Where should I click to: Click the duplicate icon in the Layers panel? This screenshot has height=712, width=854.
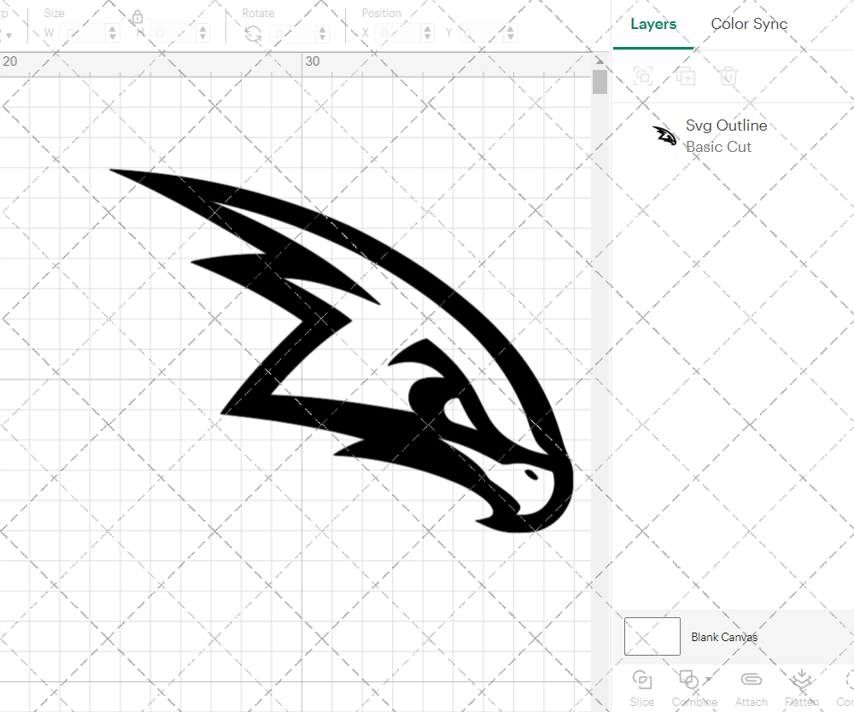pos(686,76)
